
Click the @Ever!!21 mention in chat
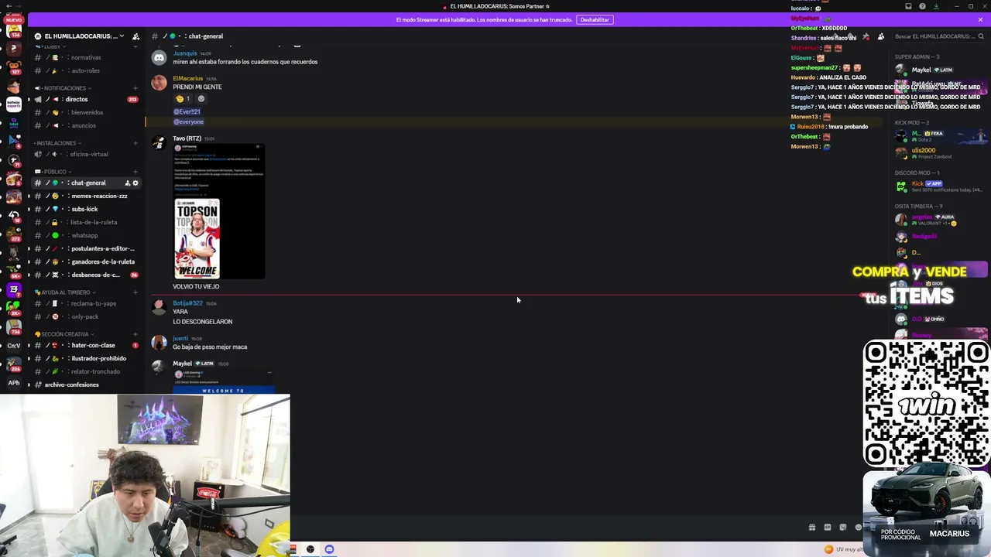[x=187, y=112]
